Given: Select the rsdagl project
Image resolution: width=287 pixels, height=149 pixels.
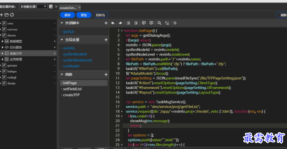Looking at the screenshot, I should coord(12,78).
